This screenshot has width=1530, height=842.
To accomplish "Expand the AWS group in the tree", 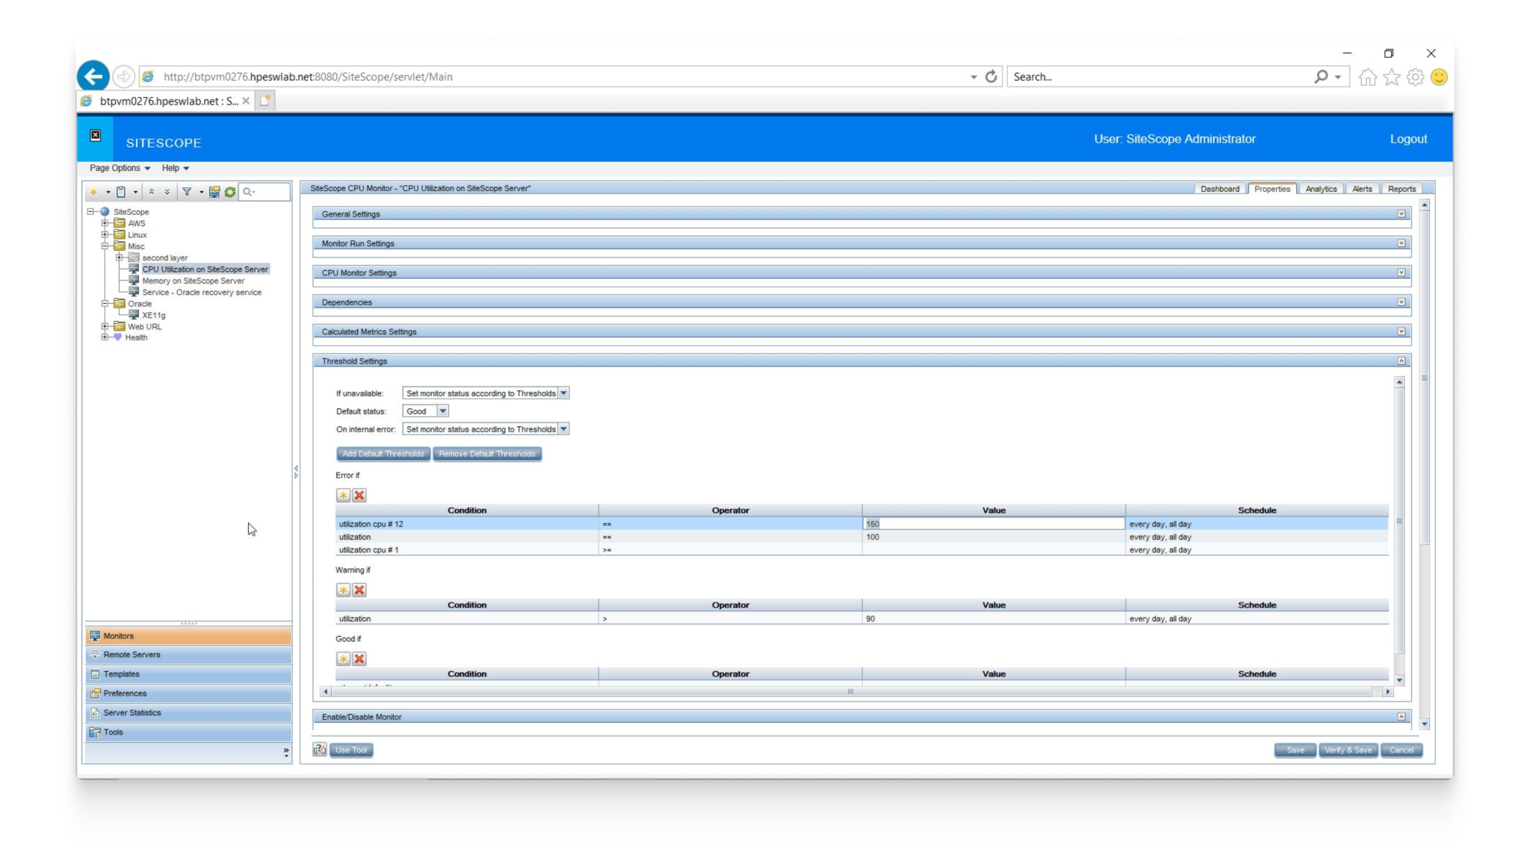I will (105, 223).
